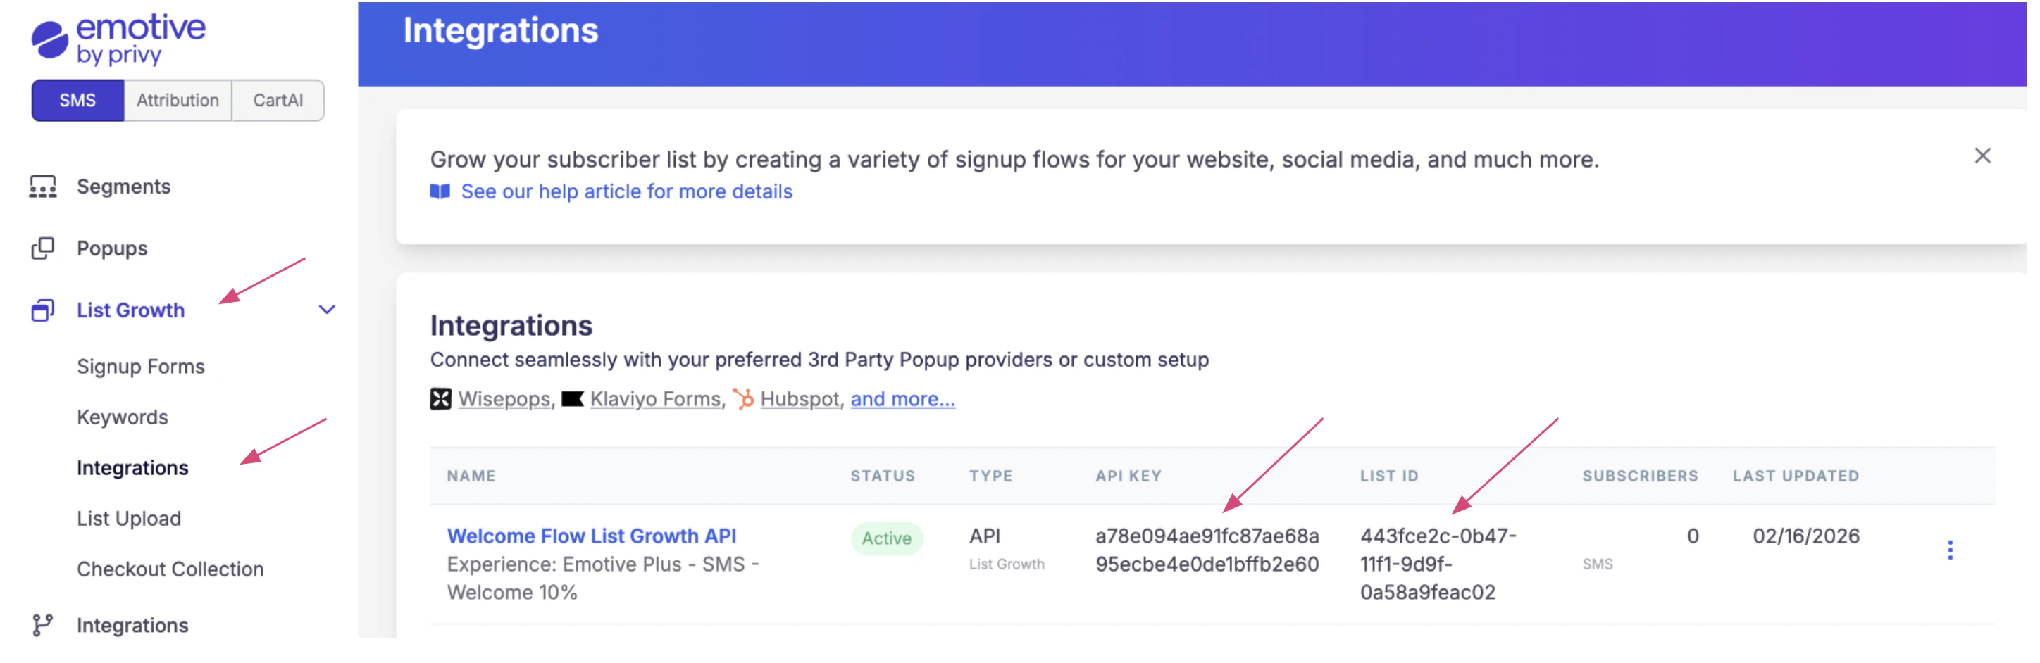The width and height of the screenshot is (2040, 663).
Task: Dismiss the subscriber list growth banner
Action: (1983, 155)
